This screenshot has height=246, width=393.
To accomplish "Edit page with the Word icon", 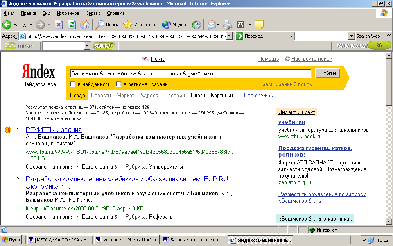I will coord(241,25).
